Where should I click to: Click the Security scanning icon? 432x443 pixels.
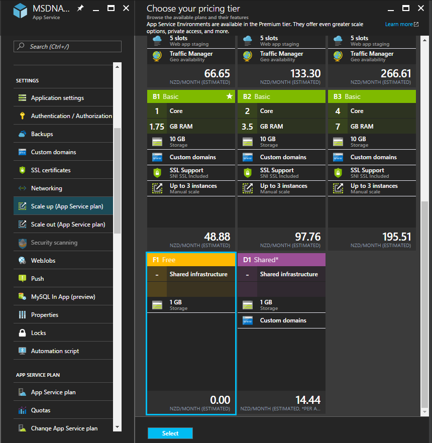coord(22,243)
